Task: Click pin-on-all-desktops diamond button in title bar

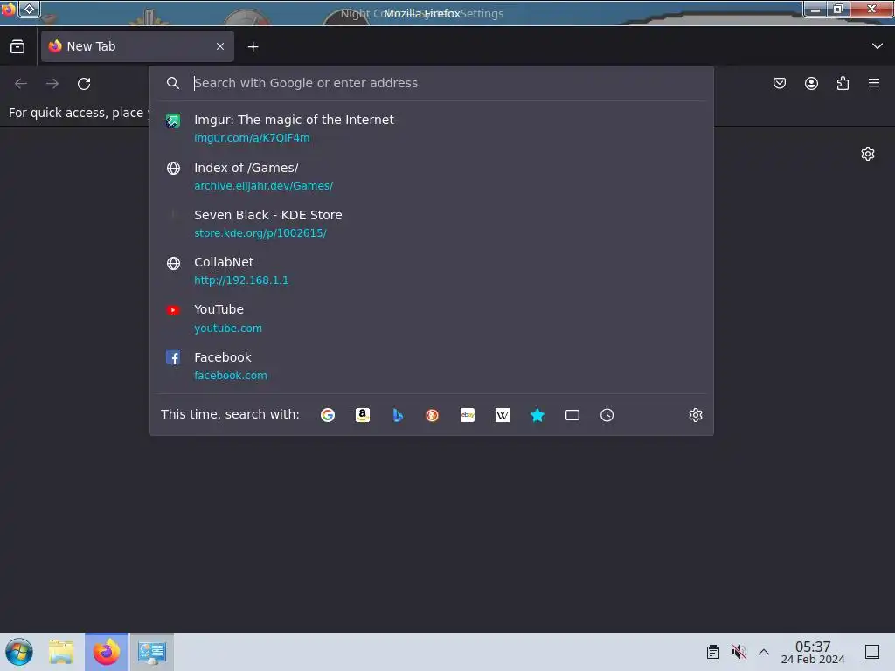Action: (x=29, y=9)
